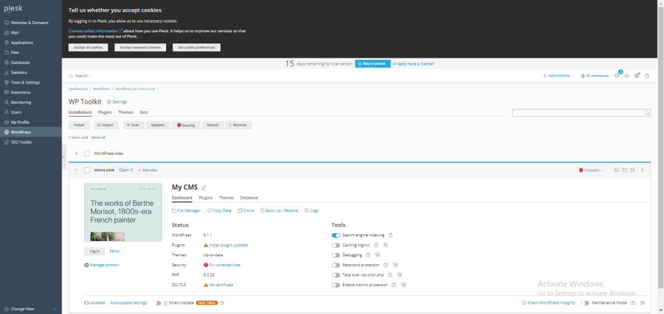Click the site preview thumbnail
This screenshot has width=664, height=314.
(123, 212)
